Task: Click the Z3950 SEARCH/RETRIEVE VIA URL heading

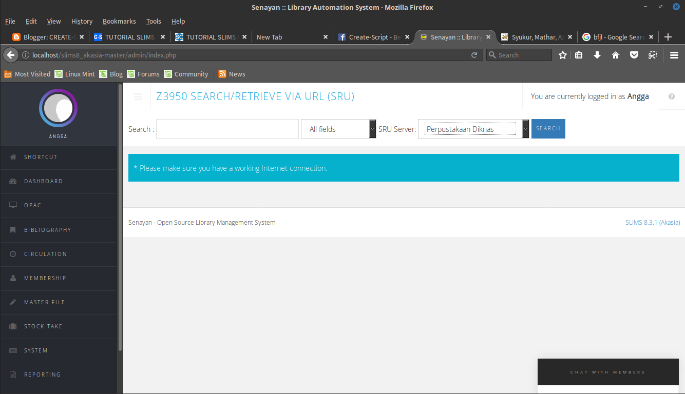Action: click(255, 96)
